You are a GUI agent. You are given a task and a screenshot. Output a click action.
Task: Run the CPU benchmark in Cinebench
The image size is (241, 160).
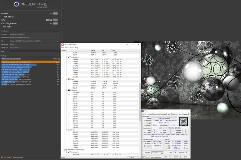coord(55,20)
